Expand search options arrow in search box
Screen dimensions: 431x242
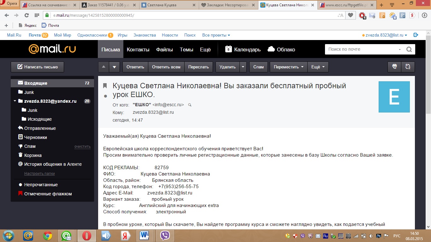(400, 49)
